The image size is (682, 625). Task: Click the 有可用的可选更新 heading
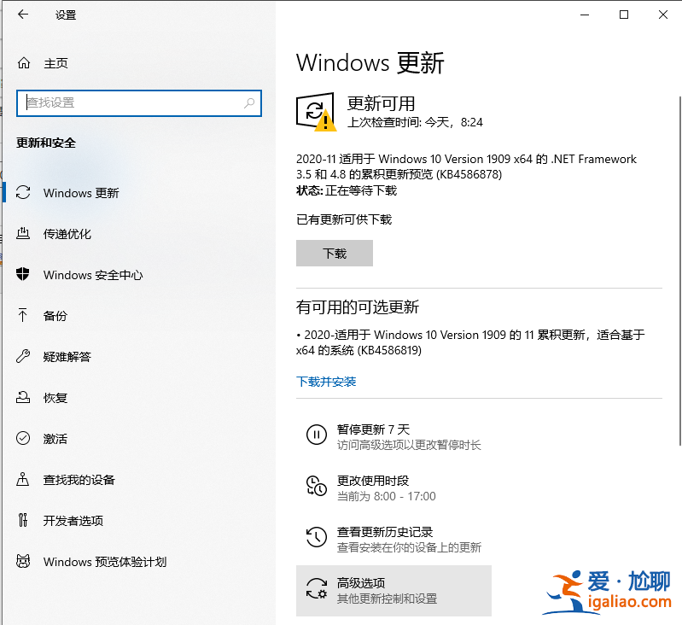point(357,307)
